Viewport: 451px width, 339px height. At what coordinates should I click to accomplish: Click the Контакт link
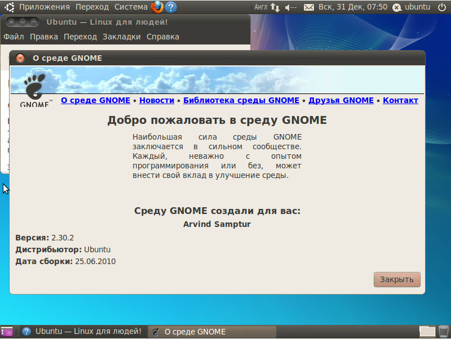coord(400,100)
